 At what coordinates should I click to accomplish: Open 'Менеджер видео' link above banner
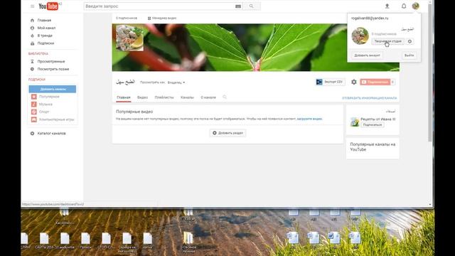pos(162,18)
